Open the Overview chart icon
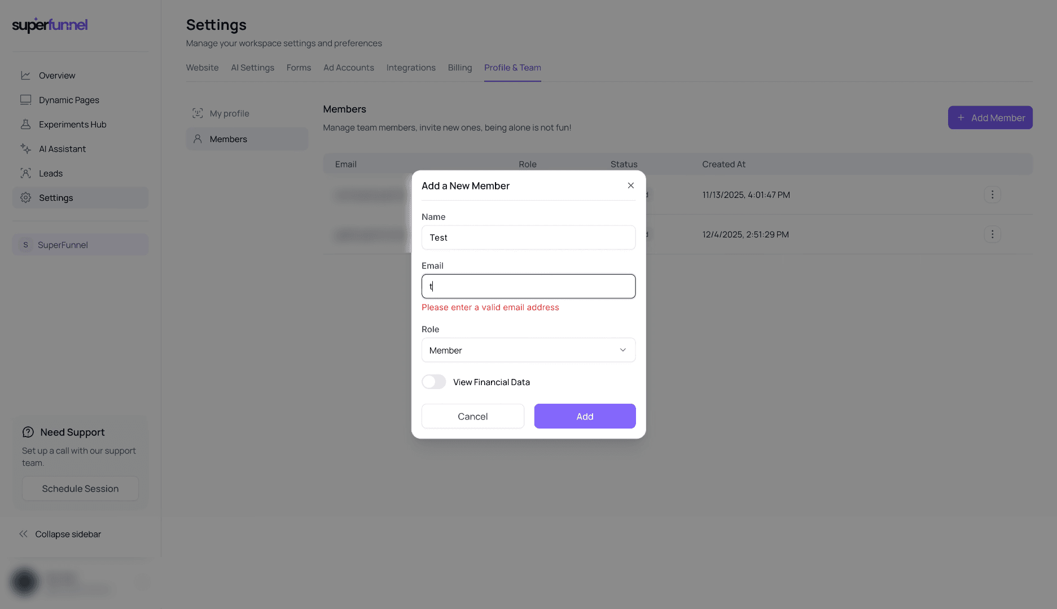1057x609 pixels. [25, 76]
